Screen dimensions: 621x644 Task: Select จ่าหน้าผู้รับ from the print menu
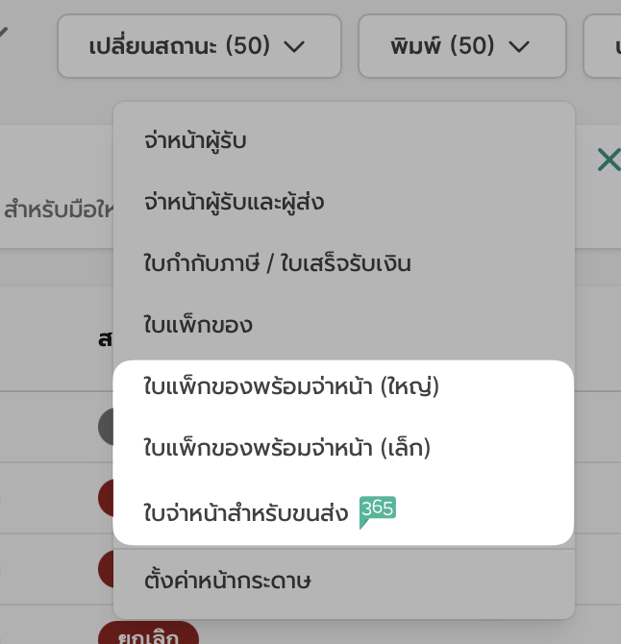coord(195,142)
